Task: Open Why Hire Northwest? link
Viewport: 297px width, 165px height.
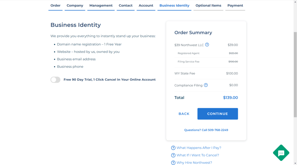Action: [194, 163]
